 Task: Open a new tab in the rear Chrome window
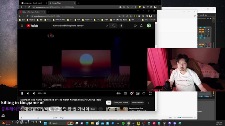[x=79, y=3]
